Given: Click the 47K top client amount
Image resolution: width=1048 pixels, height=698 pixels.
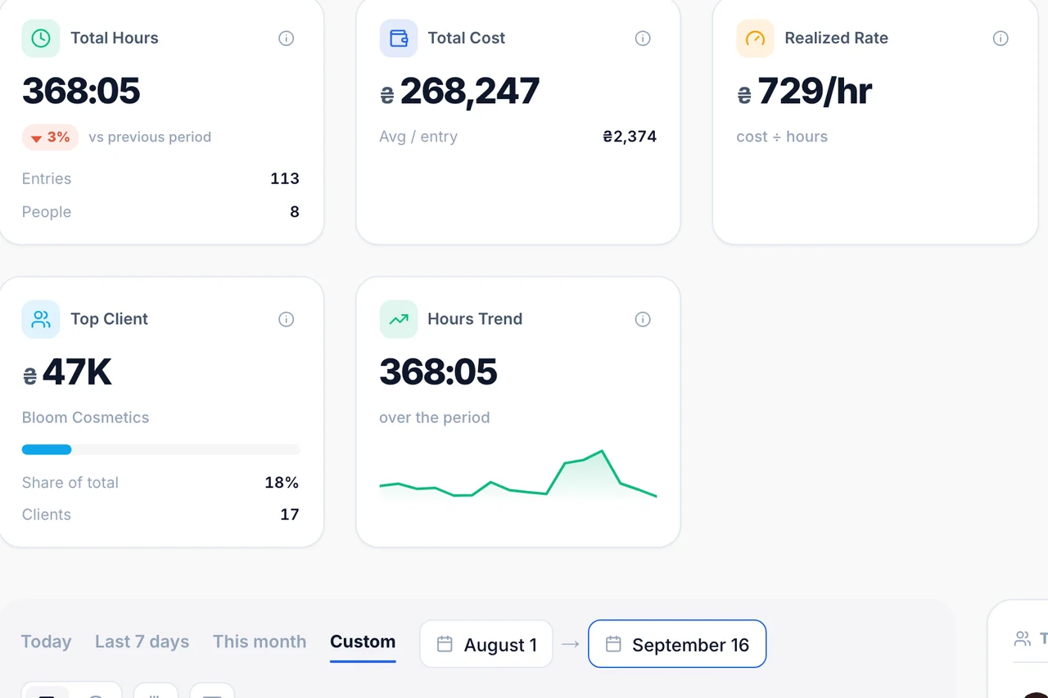Looking at the screenshot, I should point(77,372).
